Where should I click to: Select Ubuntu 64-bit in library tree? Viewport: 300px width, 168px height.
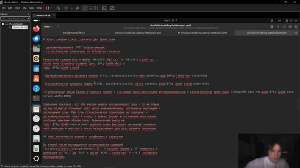[x=20, y=28]
